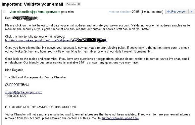This screenshot has height=125, width=195.
Task: Open the Entrada inbox label
Action: click(71, 4)
